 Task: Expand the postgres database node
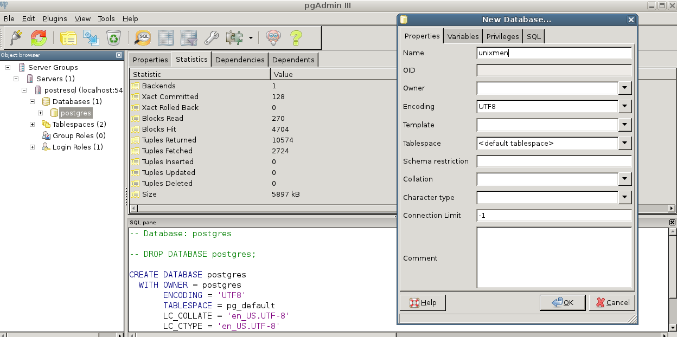pyautogui.click(x=41, y=113)
